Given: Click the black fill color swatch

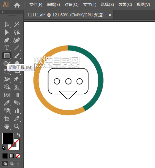Looking at the screenshot, I should click(8, 139).
